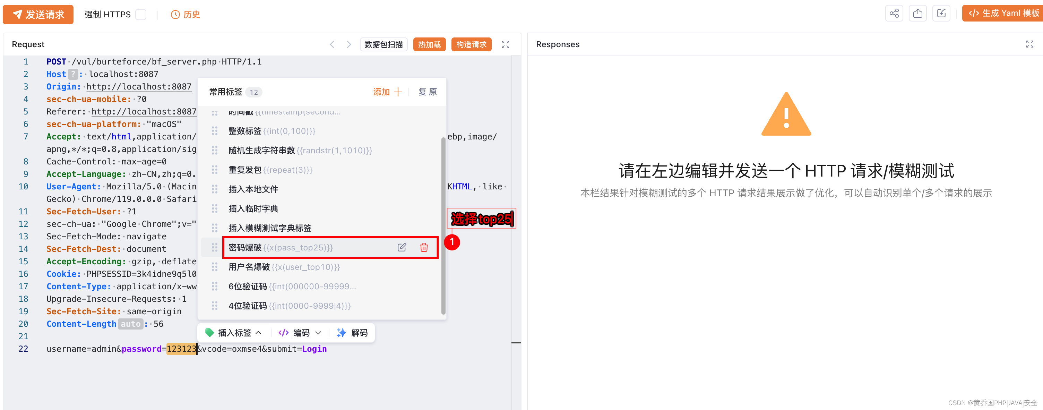Click drag handle of 插入模糊测试字典标签 row
This screenshot has height=410, width=1043.
point(215,228)
